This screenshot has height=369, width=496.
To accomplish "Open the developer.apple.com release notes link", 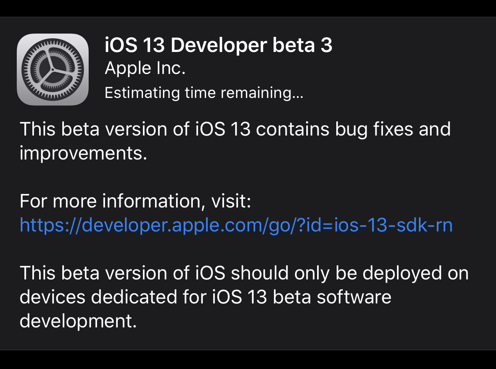I will point(236,225).
